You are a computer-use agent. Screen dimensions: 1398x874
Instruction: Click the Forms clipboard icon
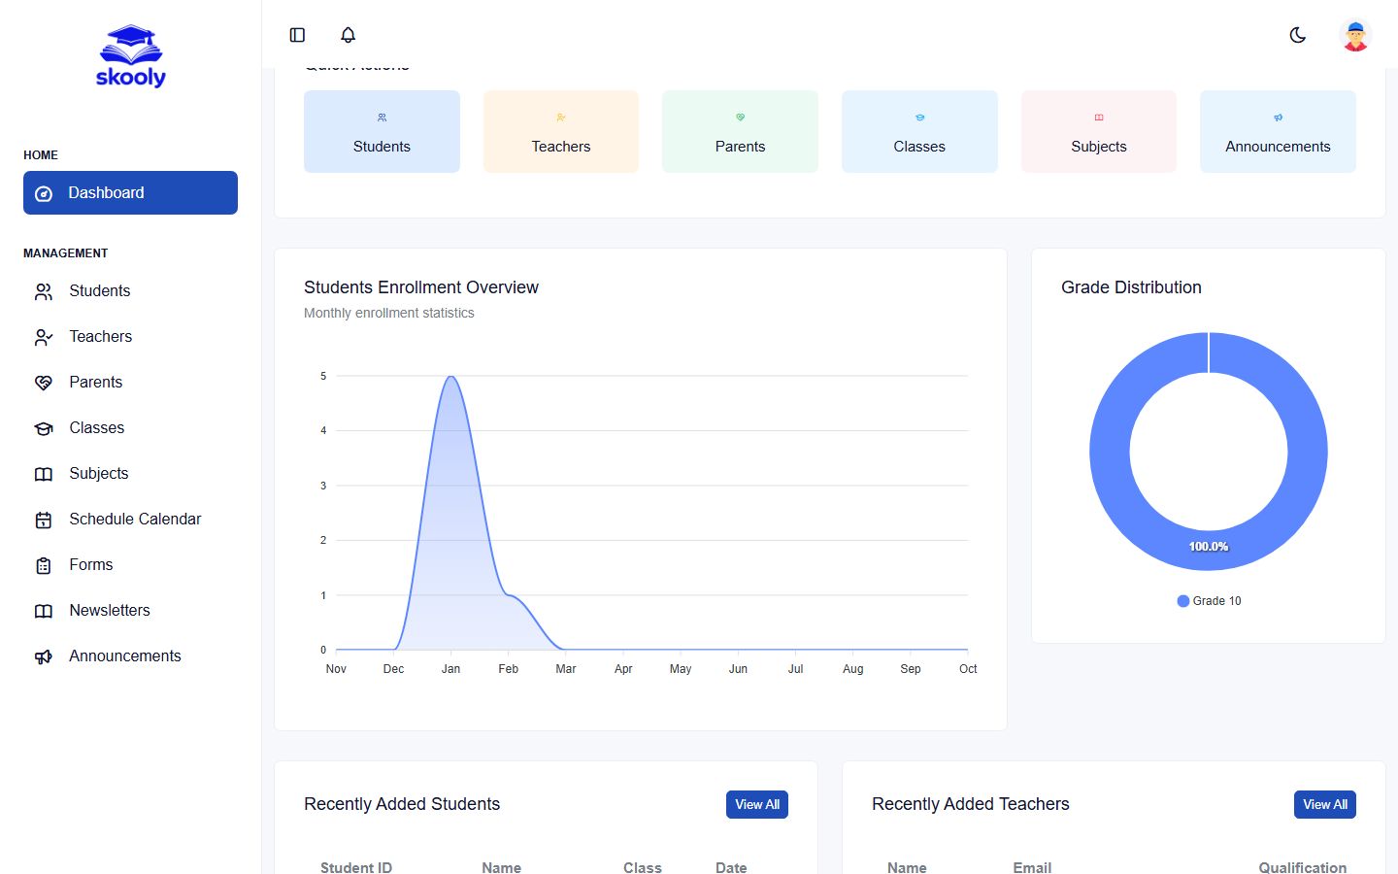pos(44,565)
